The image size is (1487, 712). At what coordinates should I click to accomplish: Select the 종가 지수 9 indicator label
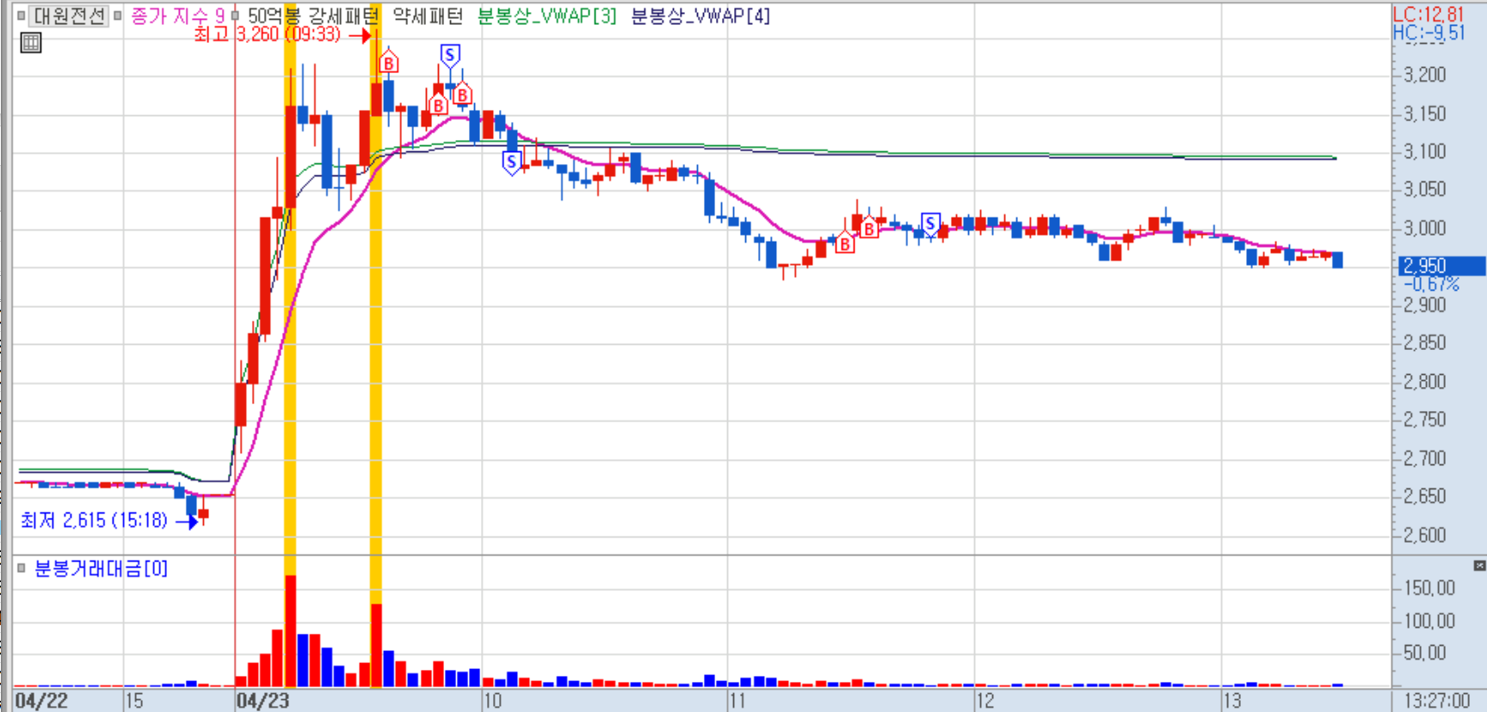[177, 15]
